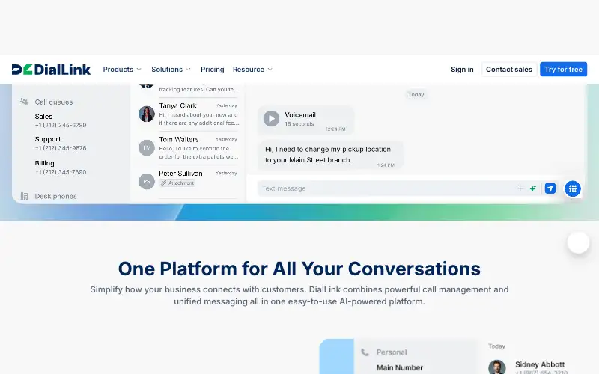Click Sidney Abbott's avatar photo

click(x=497, y=367)
